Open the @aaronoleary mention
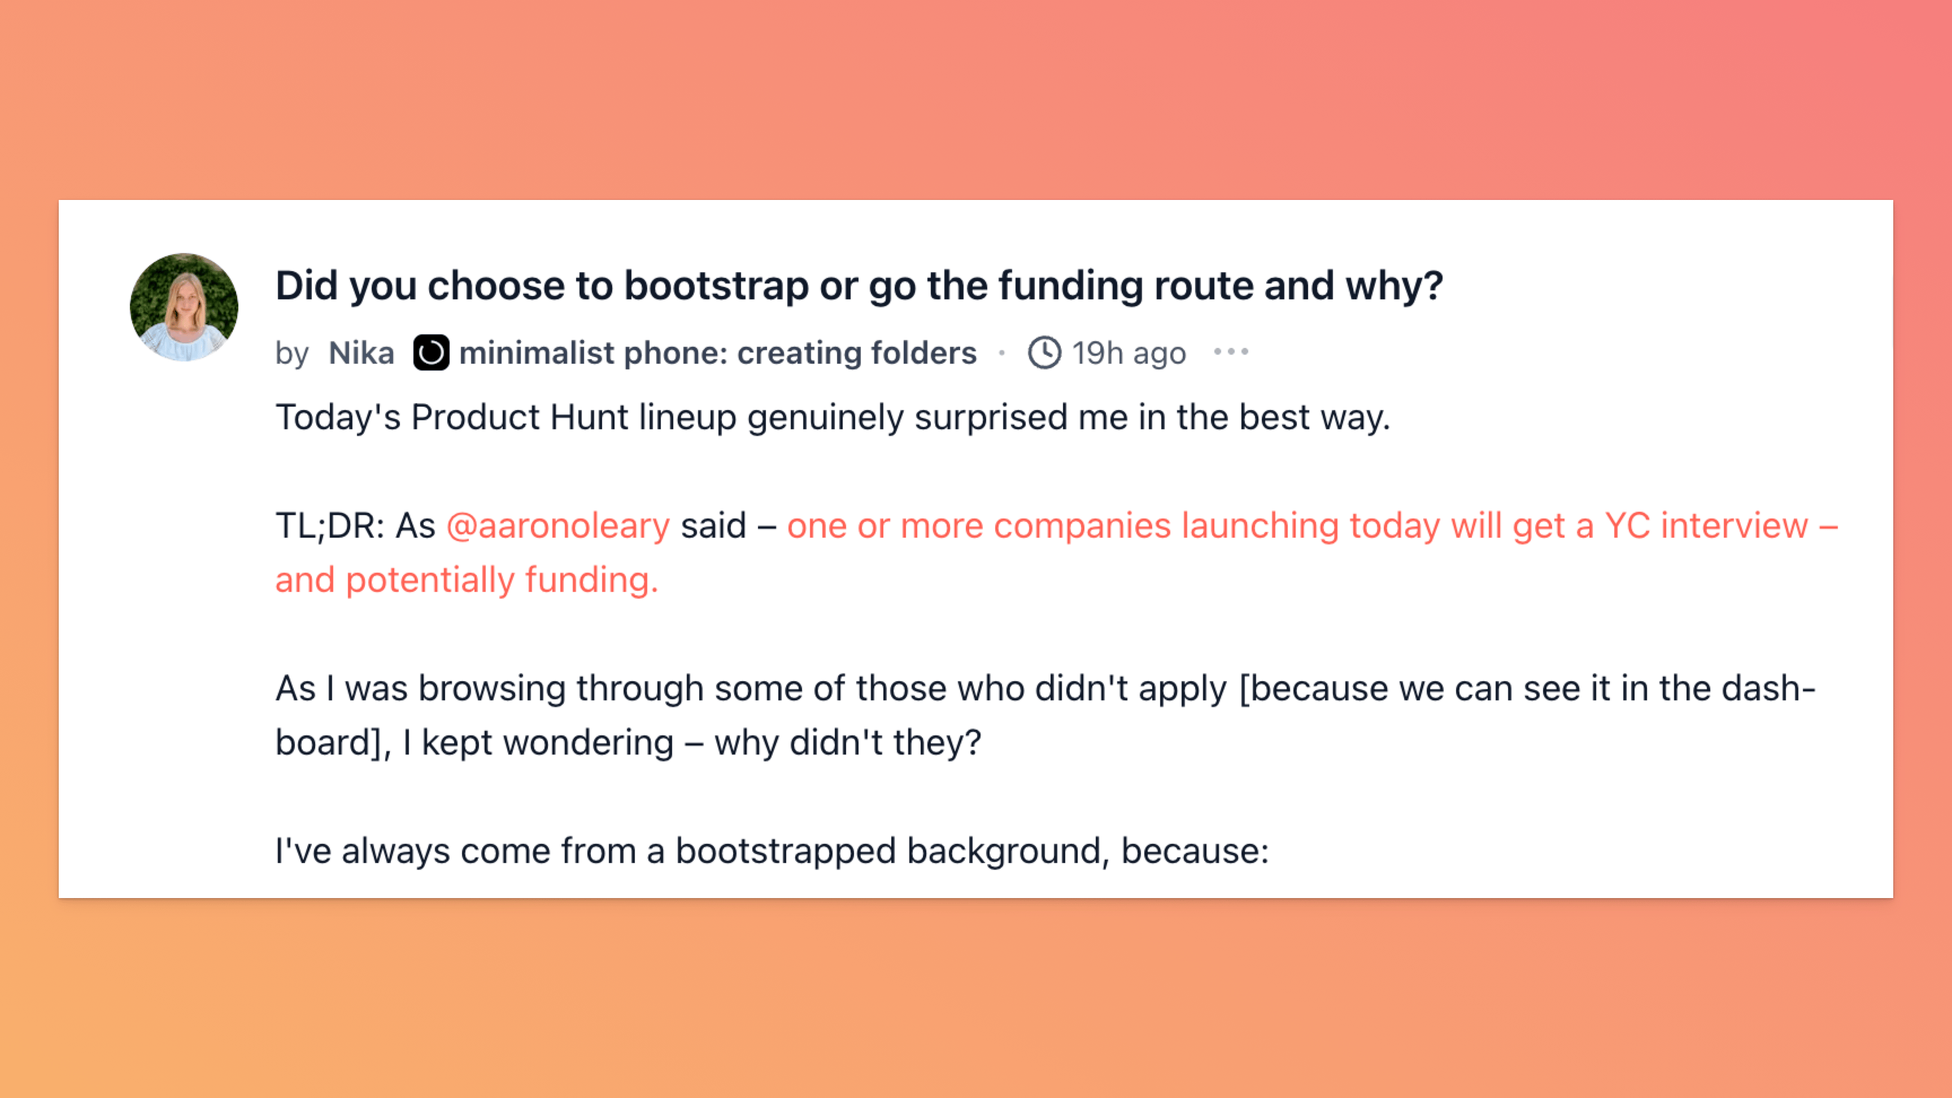The image size is (1952, 1098). click(x=559, y=526)
